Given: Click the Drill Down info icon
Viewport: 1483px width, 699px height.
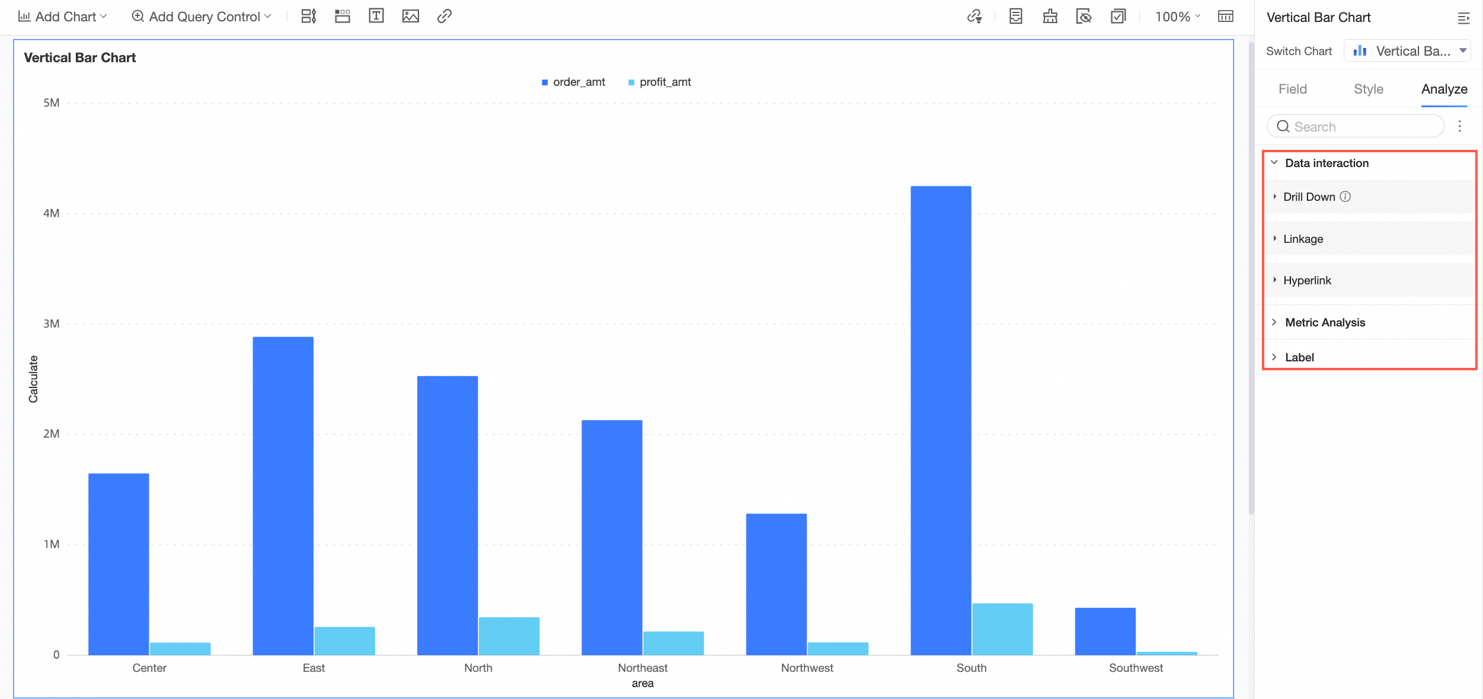Looking at the screenshot, I should coord(1345,197).
